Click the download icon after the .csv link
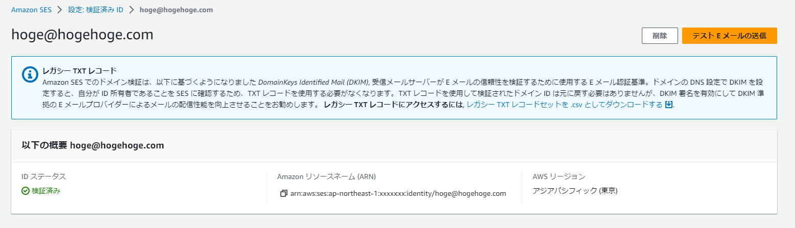795x228 pixels. 669,105
